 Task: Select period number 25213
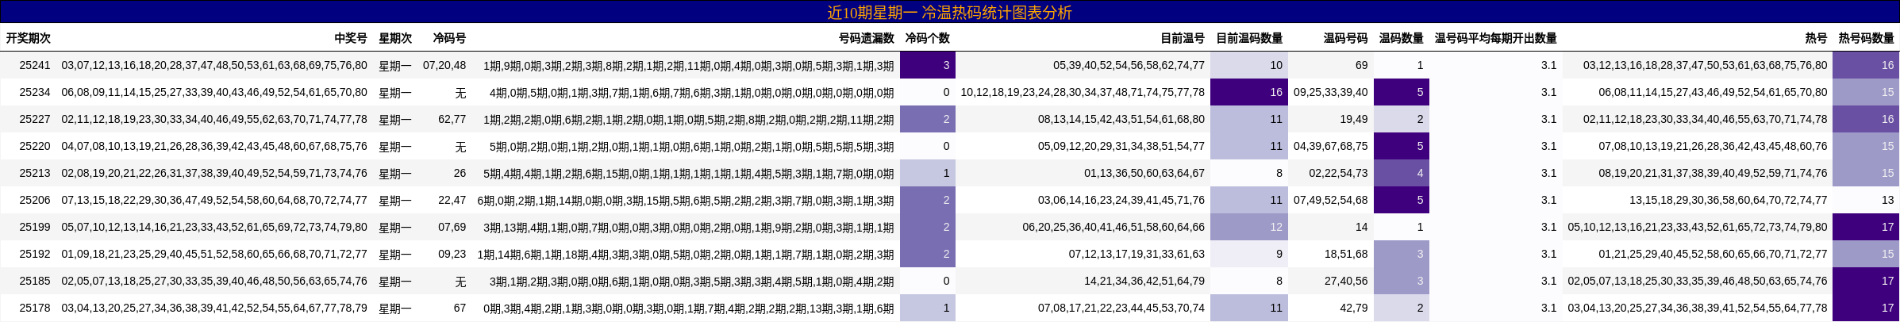click(35, 173)
